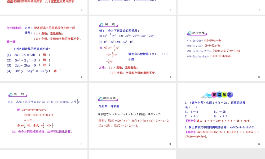Viewport: 265px width, 159px height.
Task: Click slide number 11 in the corner
Action: pyautogui.click(x=81, y=144)
